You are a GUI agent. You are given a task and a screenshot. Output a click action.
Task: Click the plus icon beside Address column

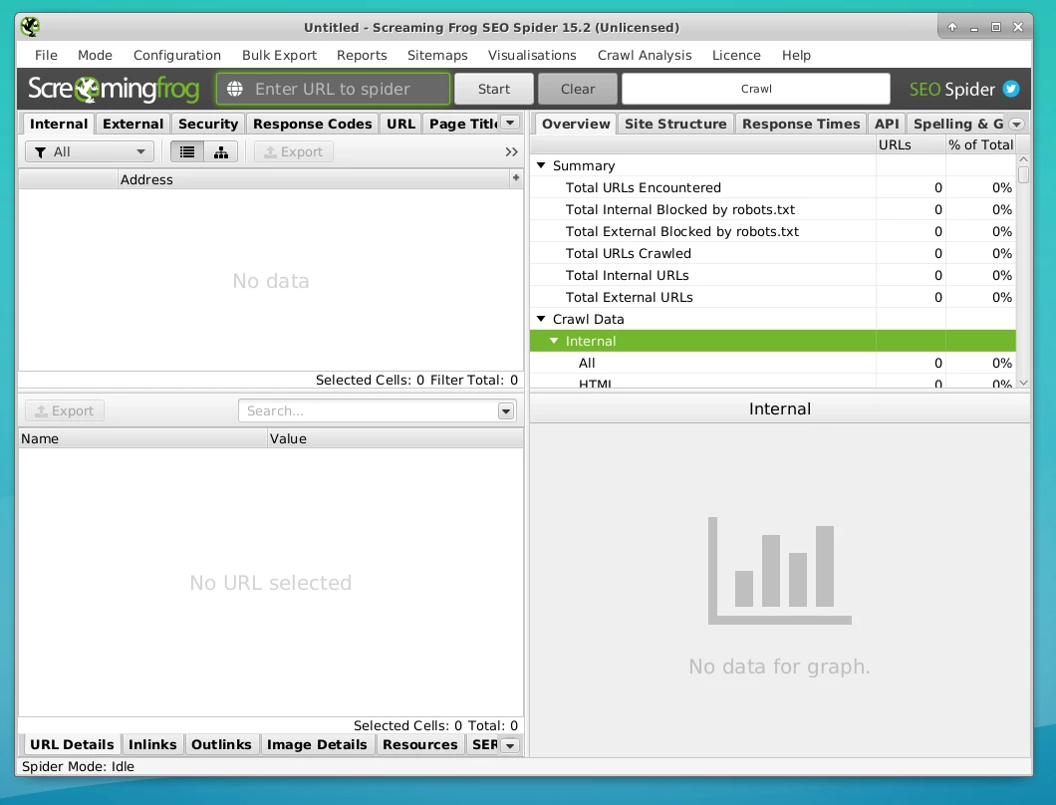(x=515, y=178)
